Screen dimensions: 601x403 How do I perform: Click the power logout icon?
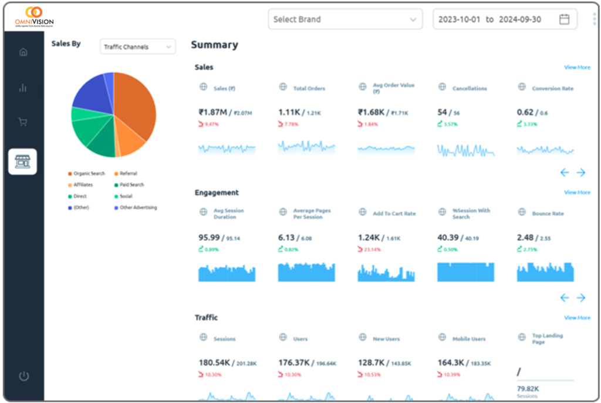(23, 376)
